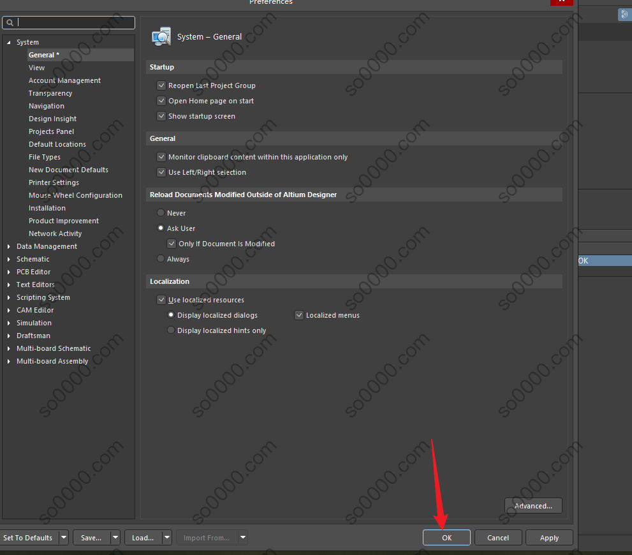The height and width of the screenshot is (555, 632).
Task: Open the Advanced... settings button
Action: tap(533, 506)
